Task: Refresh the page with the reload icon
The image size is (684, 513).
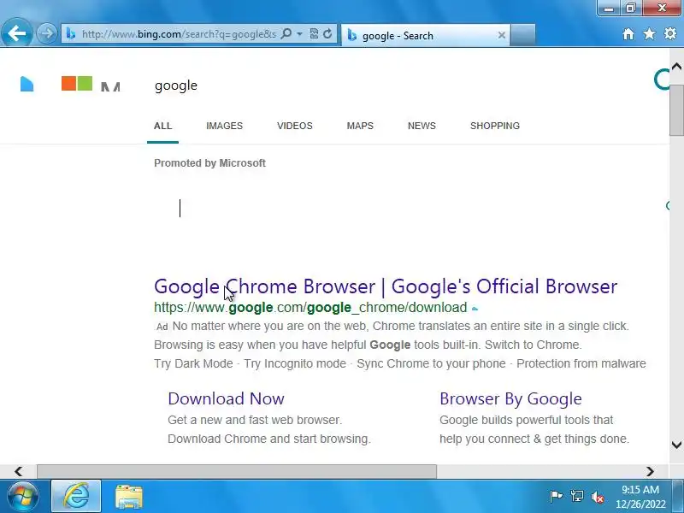Action: coord(327,33)
